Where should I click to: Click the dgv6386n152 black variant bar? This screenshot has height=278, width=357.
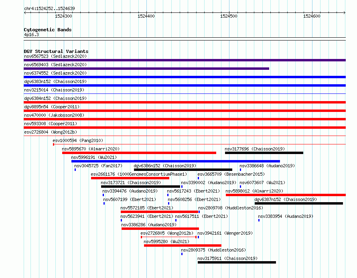pyautogui.click(x=183, y=170)
